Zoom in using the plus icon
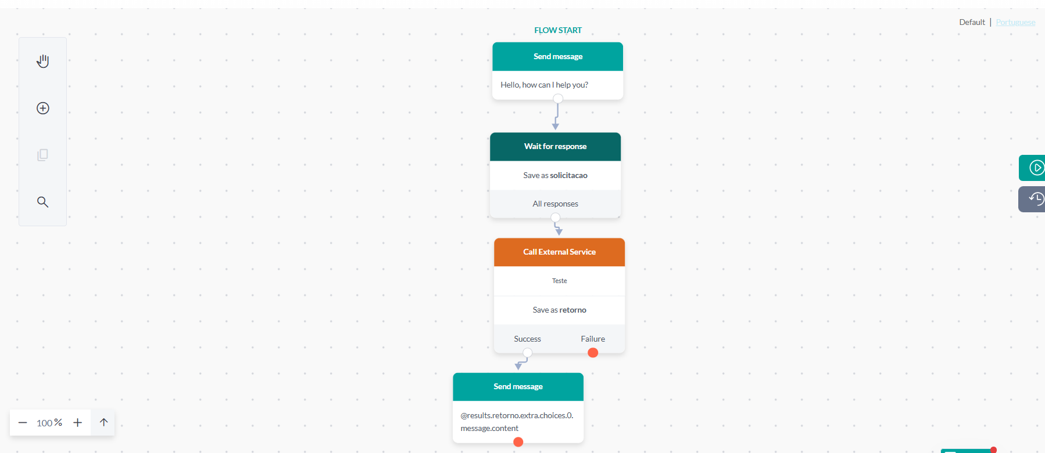 pyautogui.click(x=77, y=422)
